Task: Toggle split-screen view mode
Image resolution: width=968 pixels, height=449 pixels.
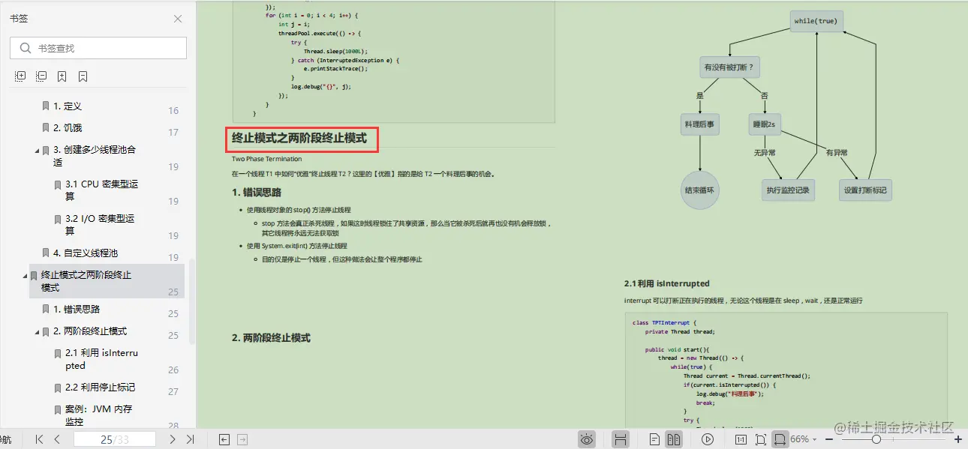Action: pyautogui.click(x=621, y=439)
